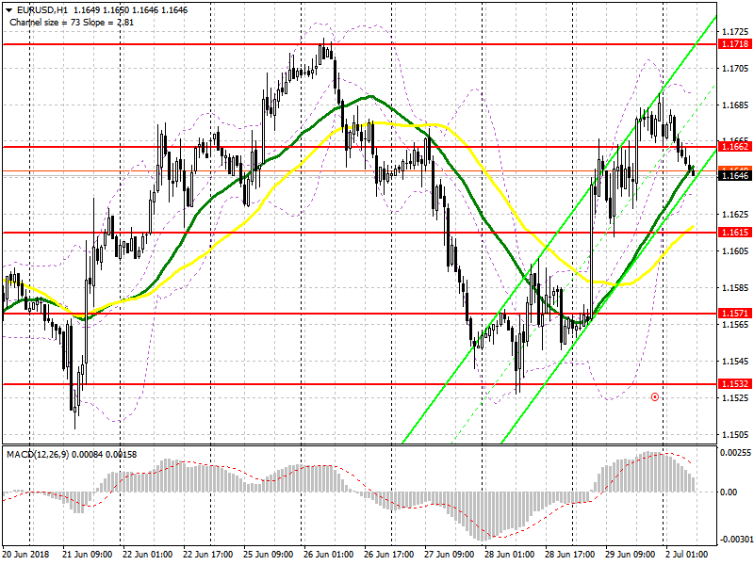Click the black current price tag 1.1646
Screen dimensions: 754x565
click(x=735, y=176)
